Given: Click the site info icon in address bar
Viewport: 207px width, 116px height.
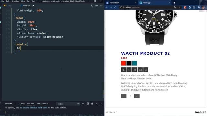Looking at the screenshot, I should [x=121, y=7].
